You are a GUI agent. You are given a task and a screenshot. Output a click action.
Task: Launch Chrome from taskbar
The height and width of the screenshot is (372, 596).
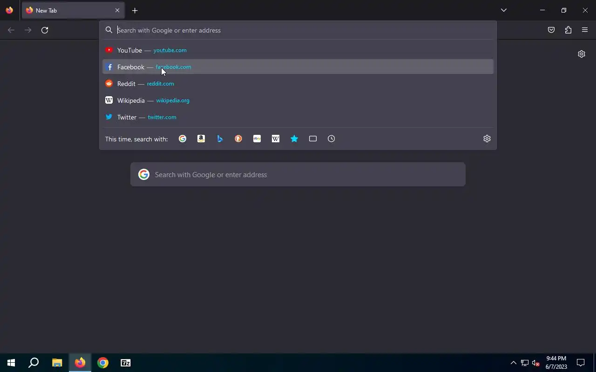103,363
